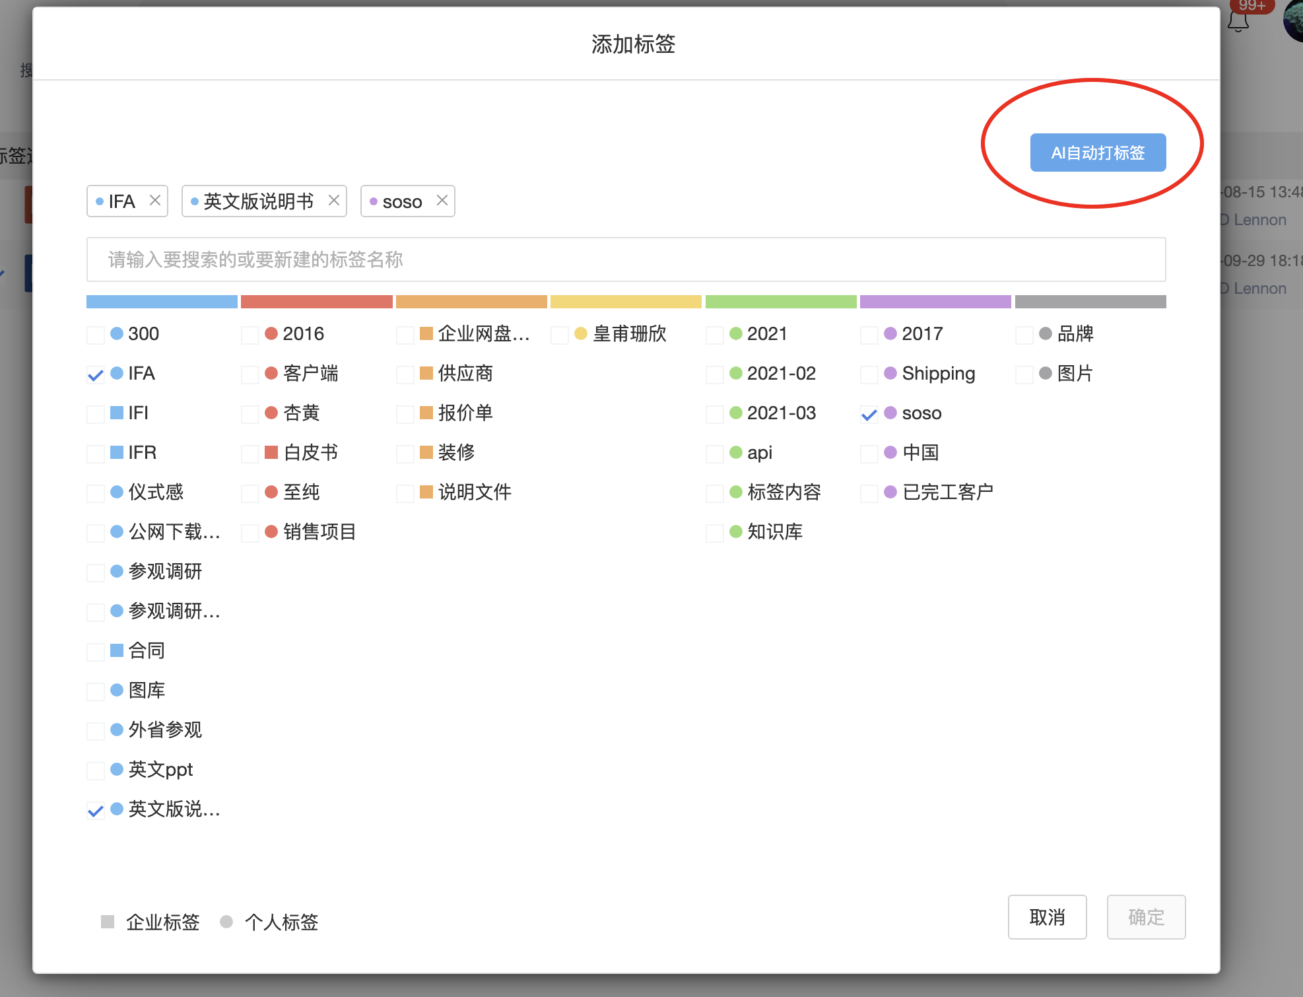Check the 2017 tag checkbox
The width and height of the screenshot is (1303, 997).
[869, 335]
